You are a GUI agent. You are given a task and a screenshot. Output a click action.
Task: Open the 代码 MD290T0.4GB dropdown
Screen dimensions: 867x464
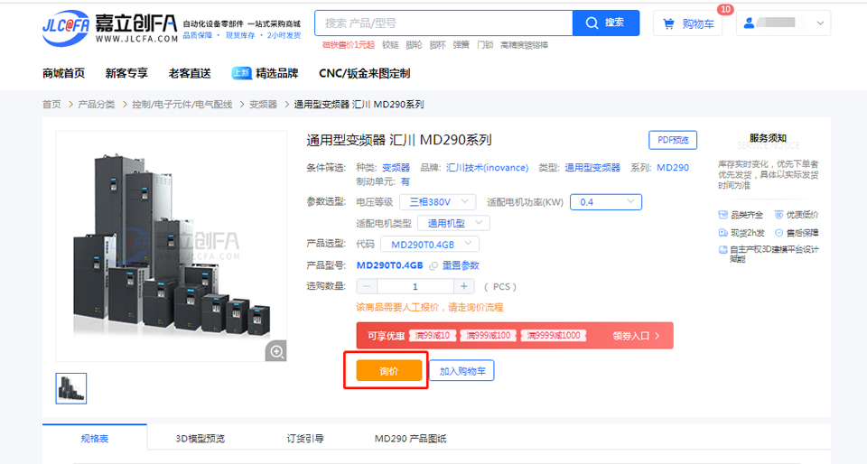coord(430,244)
